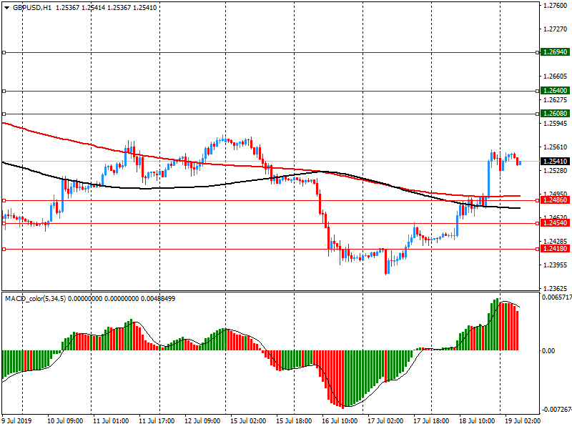Click the current price label 1.25410
The image size is (572, 429).
pyautogui.click(x=556, y=162)
